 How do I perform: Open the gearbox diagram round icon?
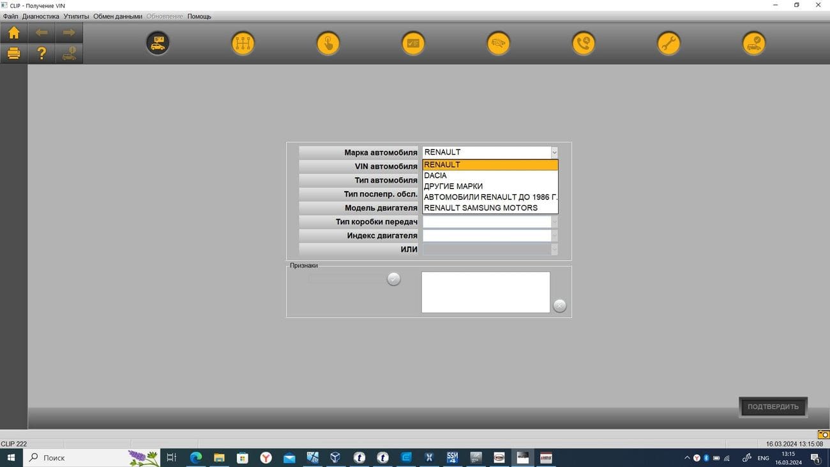(243, 43)
